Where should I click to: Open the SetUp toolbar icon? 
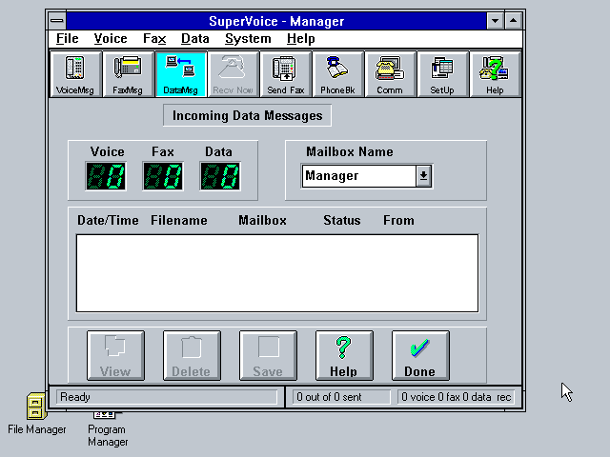pyautogui.click(x=442, y=74)
